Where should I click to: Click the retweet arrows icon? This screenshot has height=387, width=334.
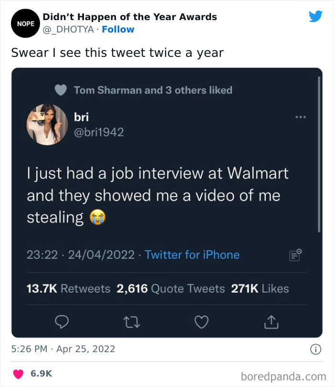click(x=132, y=323)
